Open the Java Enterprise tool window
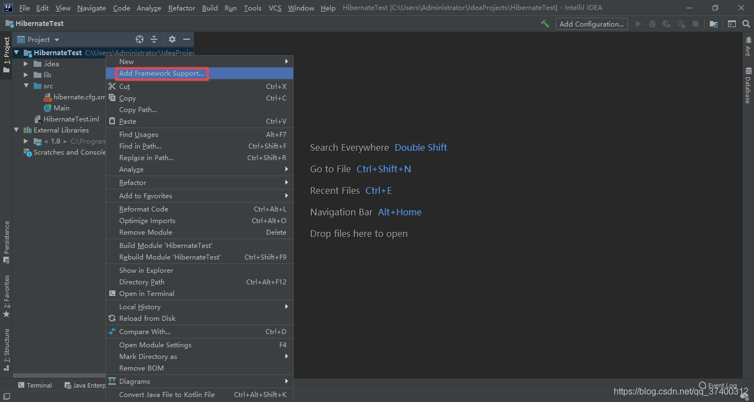This screenshot has width=754, height=402. pos(84,385)
